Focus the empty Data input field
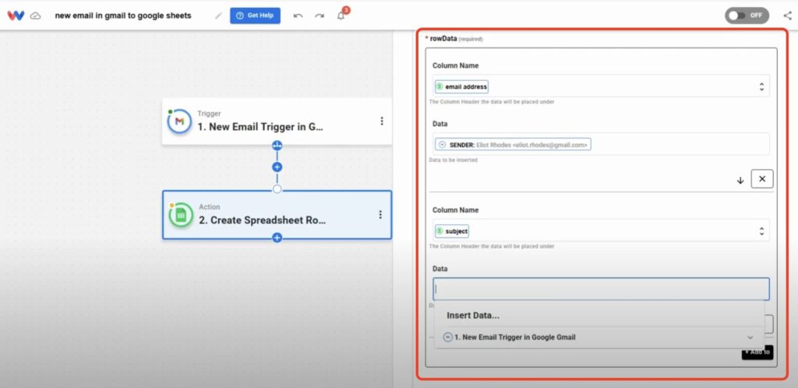 pos(601,289)
